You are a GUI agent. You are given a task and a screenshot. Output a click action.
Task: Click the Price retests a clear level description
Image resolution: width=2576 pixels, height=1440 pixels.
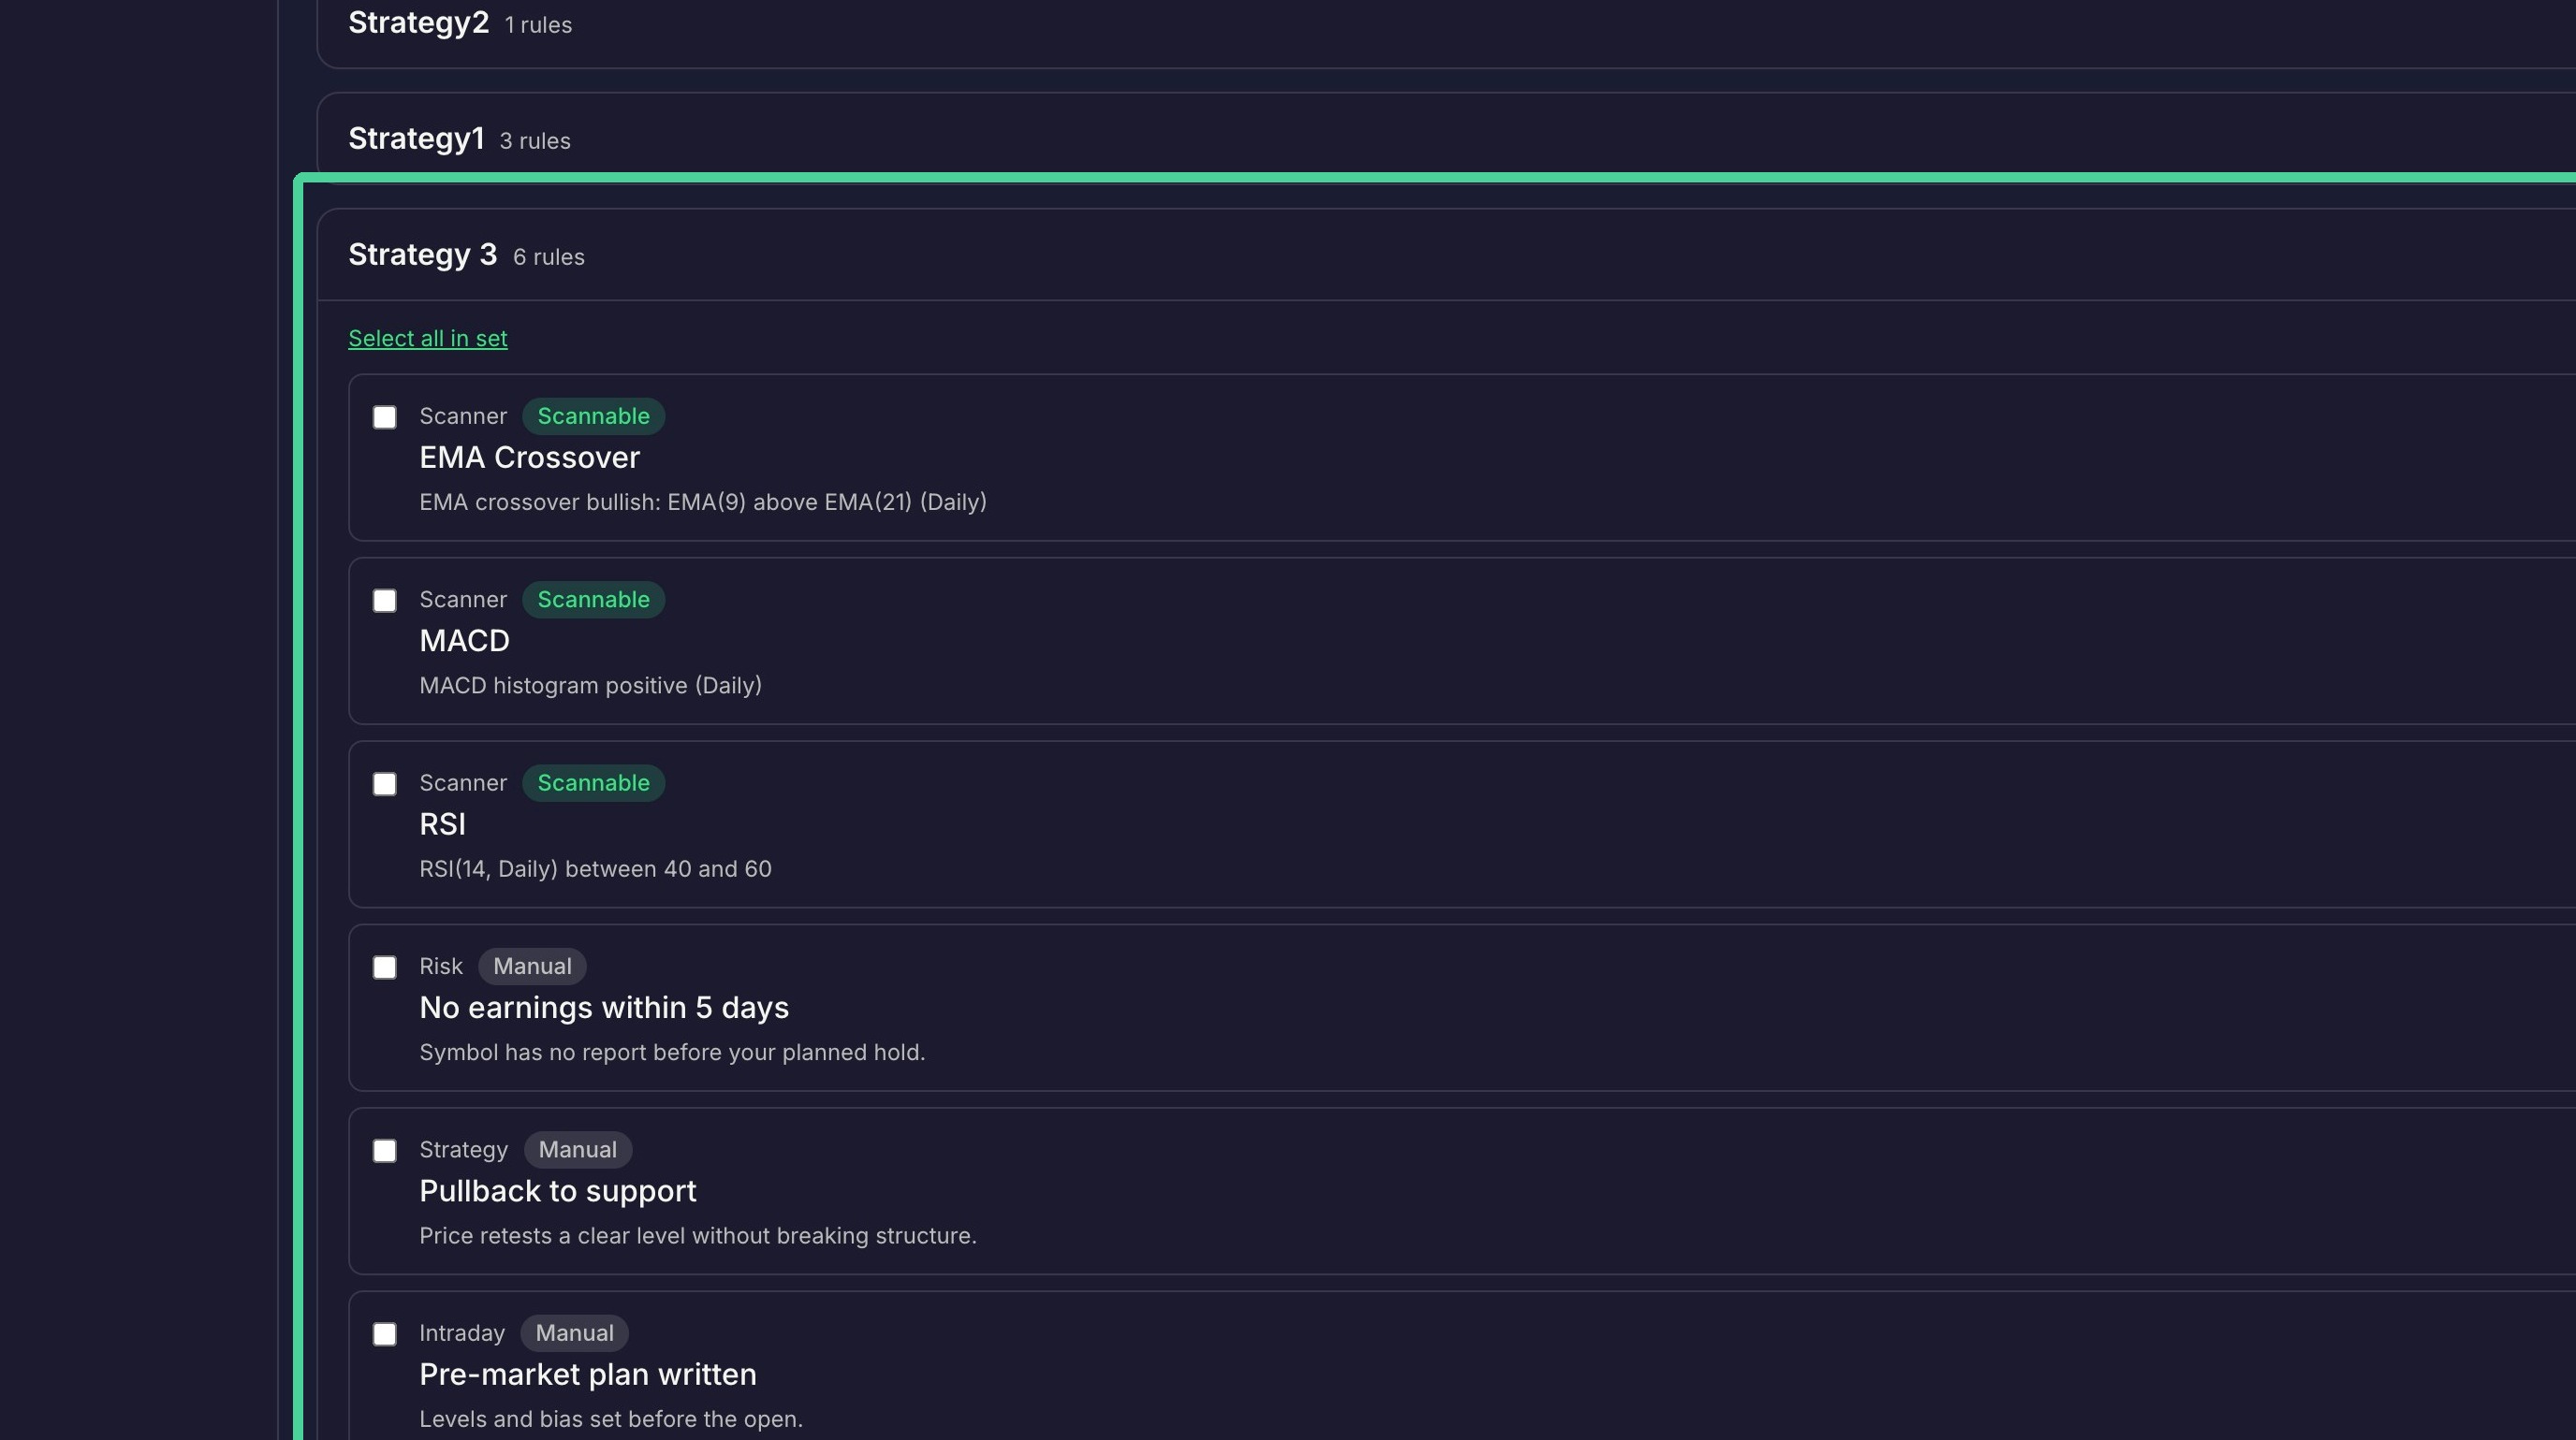coord(698,1236)
